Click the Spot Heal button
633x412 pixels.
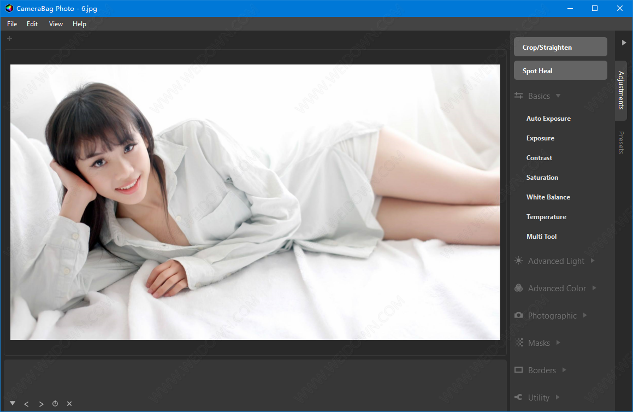(560, 70)
